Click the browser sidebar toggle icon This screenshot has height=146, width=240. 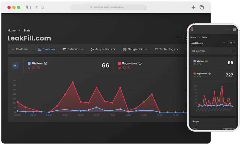click(28, 7)
